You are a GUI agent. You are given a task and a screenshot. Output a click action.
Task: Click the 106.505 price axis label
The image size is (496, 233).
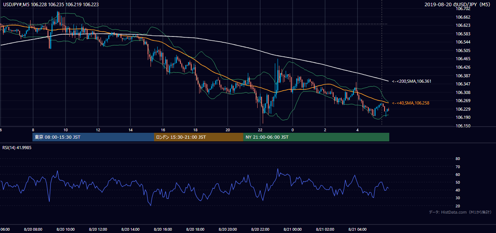pyautogui.click(x=463, y=50)
